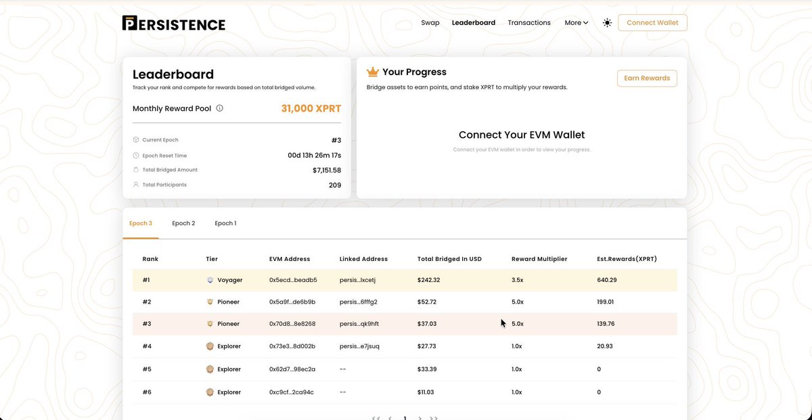Viewport: 812px width, 420px height.
Task: Click the crown icon beside Your Progress
Action: (x=372, y=72)
